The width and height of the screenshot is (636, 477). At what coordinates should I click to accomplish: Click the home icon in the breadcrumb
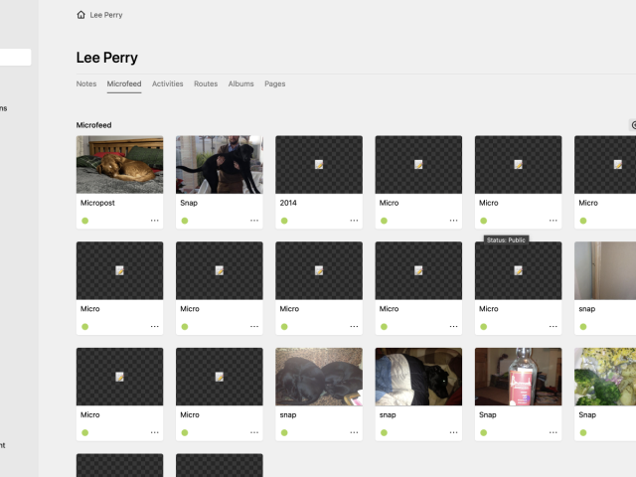(x=80, y=15)
